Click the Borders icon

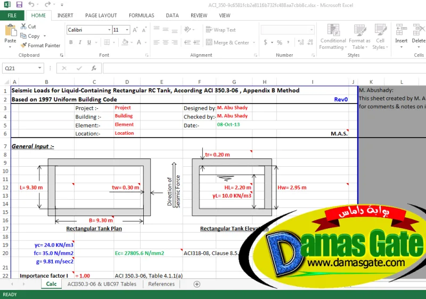click(107, 42)
